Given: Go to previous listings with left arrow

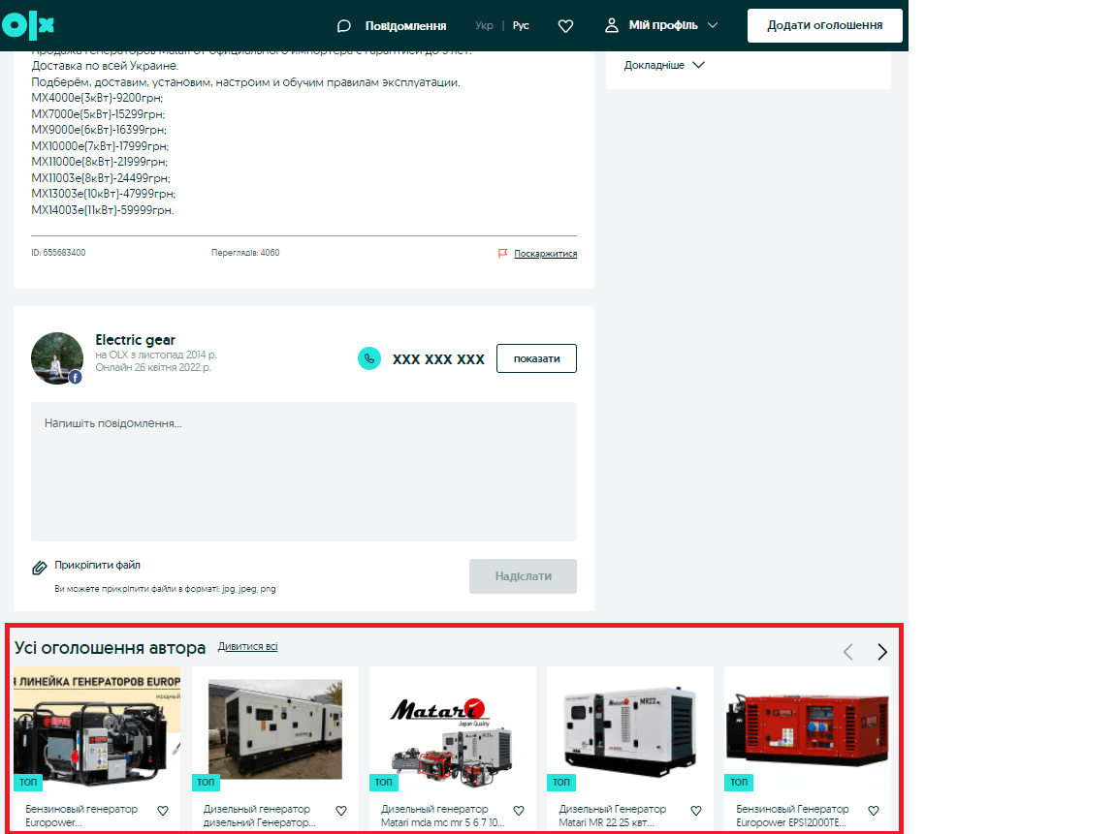Looking at the screenshot, I should tap(847, 652).
